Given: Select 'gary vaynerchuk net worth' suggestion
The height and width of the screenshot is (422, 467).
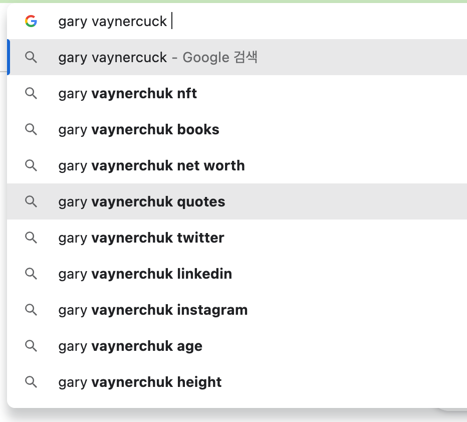Looking at the screenshot, I should [x=151, y=165].
